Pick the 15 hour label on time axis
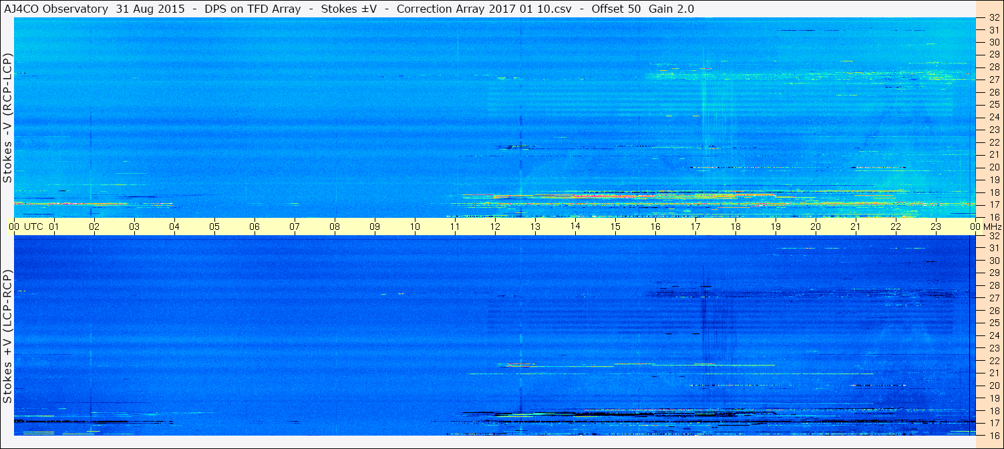This screenshot has width=1004, height=449. 615,227
